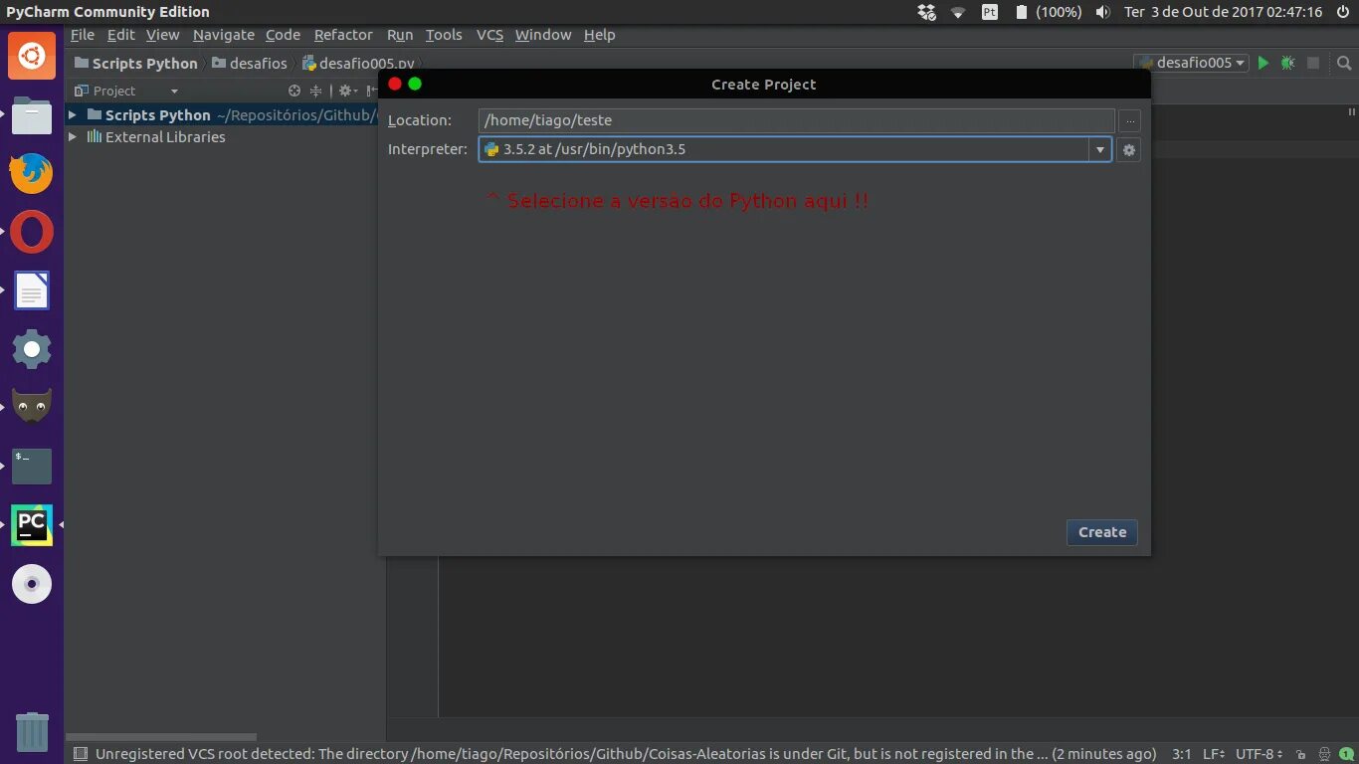Click the Create button
The width and height of the screenshot is (1359, 764).
(x=1102, y=532)
